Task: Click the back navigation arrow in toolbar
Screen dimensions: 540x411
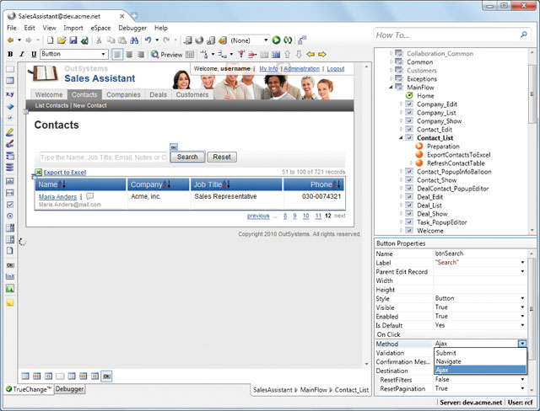Action: click(x=11, y=40)
